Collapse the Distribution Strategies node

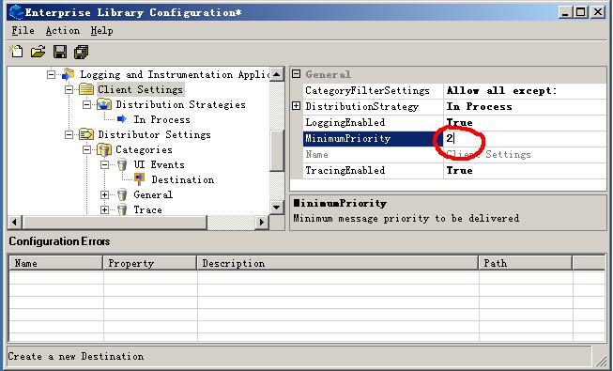click(86, 104)
